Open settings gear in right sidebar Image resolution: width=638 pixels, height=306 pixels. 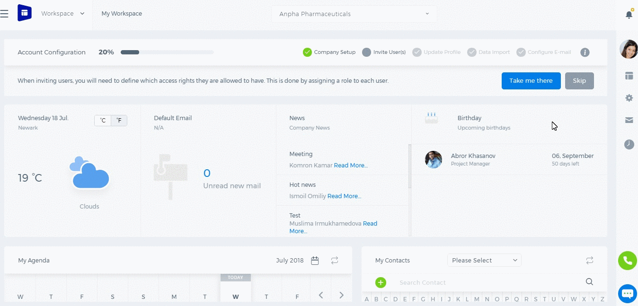[x=629, y=98]
